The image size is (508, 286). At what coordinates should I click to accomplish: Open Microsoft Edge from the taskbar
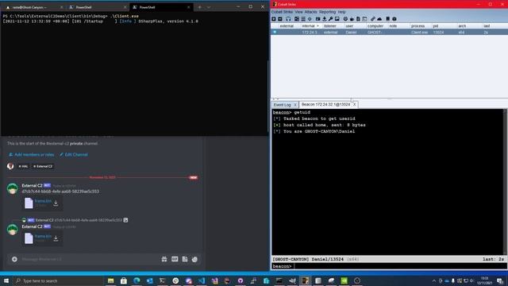tap(137, 280)
